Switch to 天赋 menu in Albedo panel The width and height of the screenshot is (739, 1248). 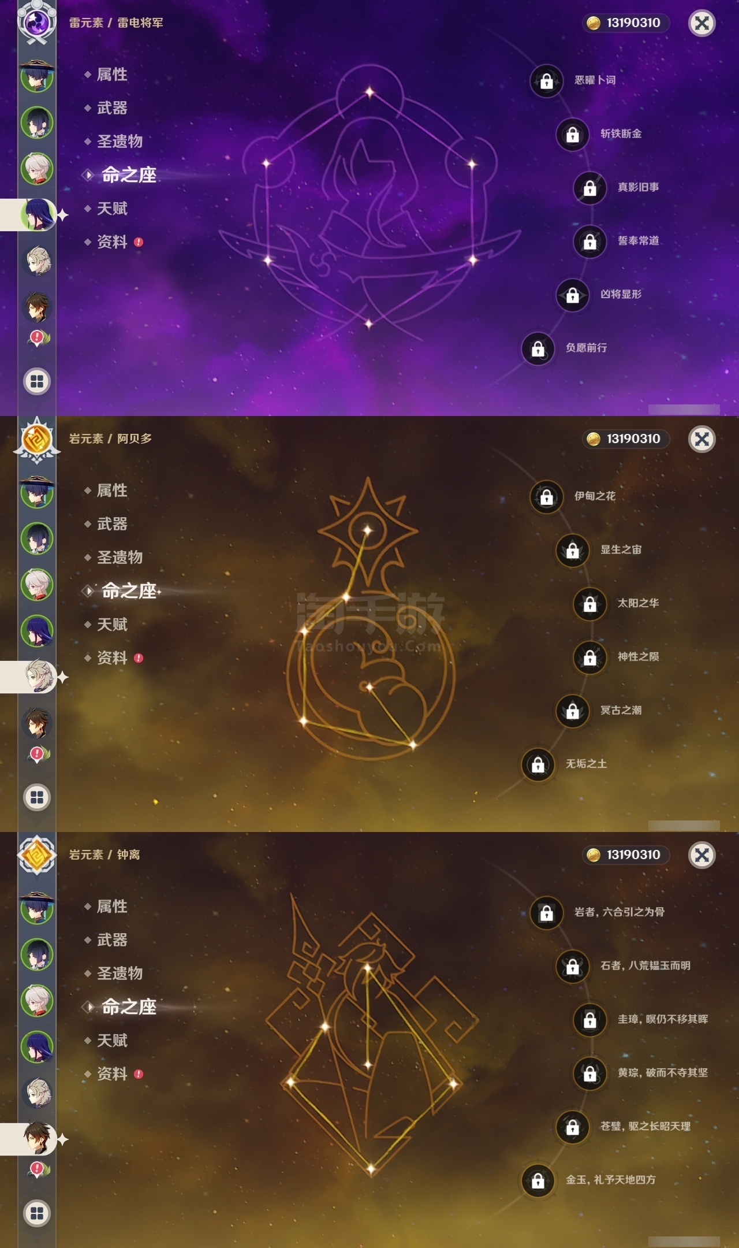[112, 625]
